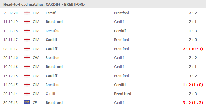
Task: Click England flag icon in 19.04.16 row
Action: tap(27, 67)
